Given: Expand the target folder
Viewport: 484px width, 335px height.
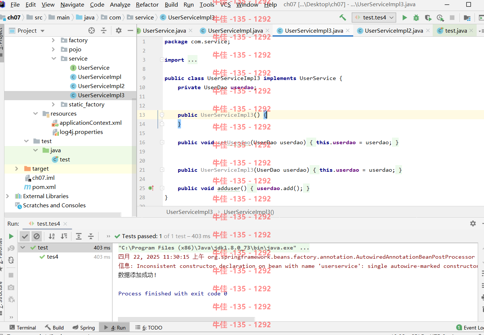Looking at the screenshot, I should coord(16,168).
